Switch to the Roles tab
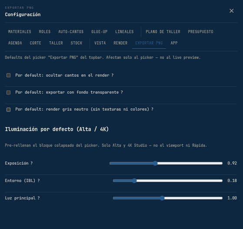Viewport: 243px width, 229px height. pyautogui.click(x=45, y=32)
